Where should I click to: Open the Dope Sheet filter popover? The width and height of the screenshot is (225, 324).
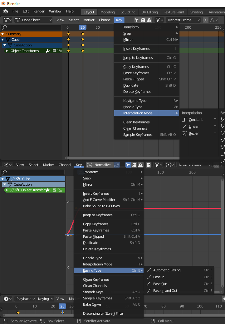[x=159, y=20]
